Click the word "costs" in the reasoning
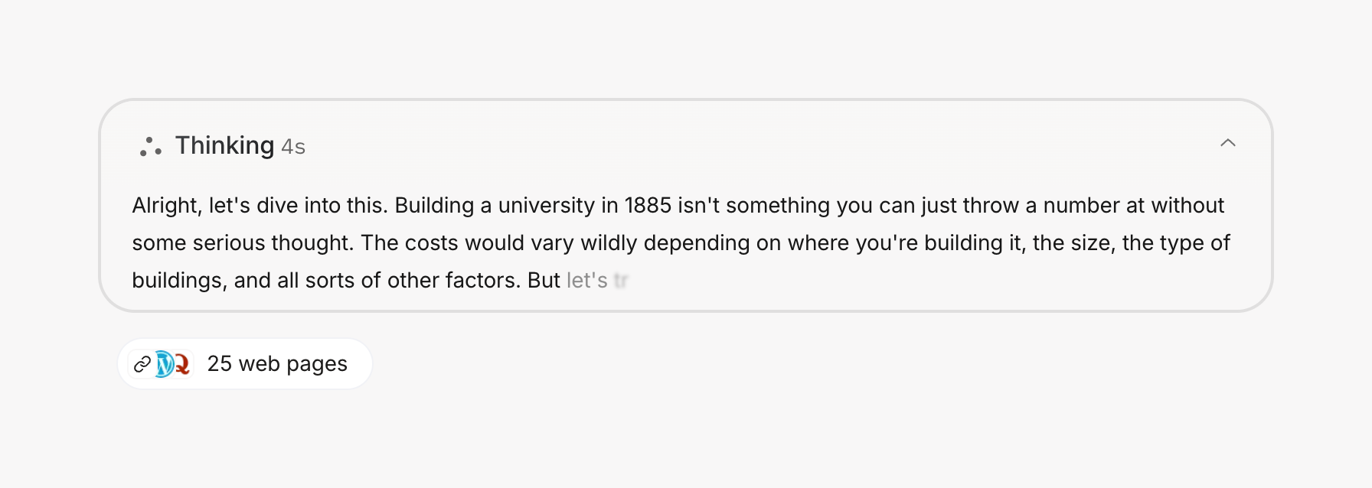Screen dimensions: 1372x488 coord(431,243)
